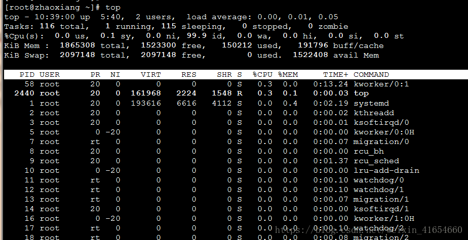468x240 pixels.
Task: Click the SHR value 1548
Action: point(222,93)
